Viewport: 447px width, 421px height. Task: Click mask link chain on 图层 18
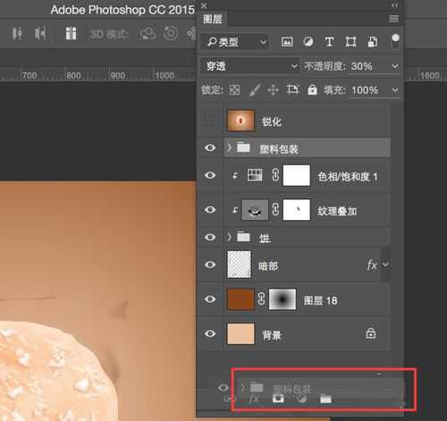(261, 299)
